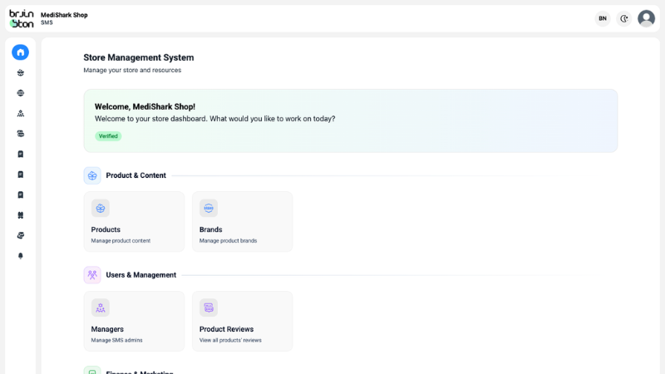
Task: Click the Product Reviews sidebar icon
Action: pyautogui.click(x=20, y=134)
